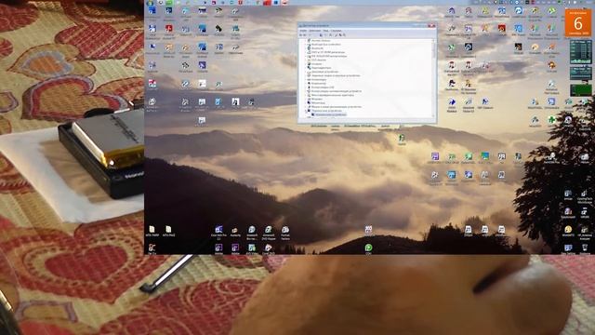This screenshot has height=335, width=595.
Task: Click the solid green gadget on the sidebar
Action: point(581,90)
